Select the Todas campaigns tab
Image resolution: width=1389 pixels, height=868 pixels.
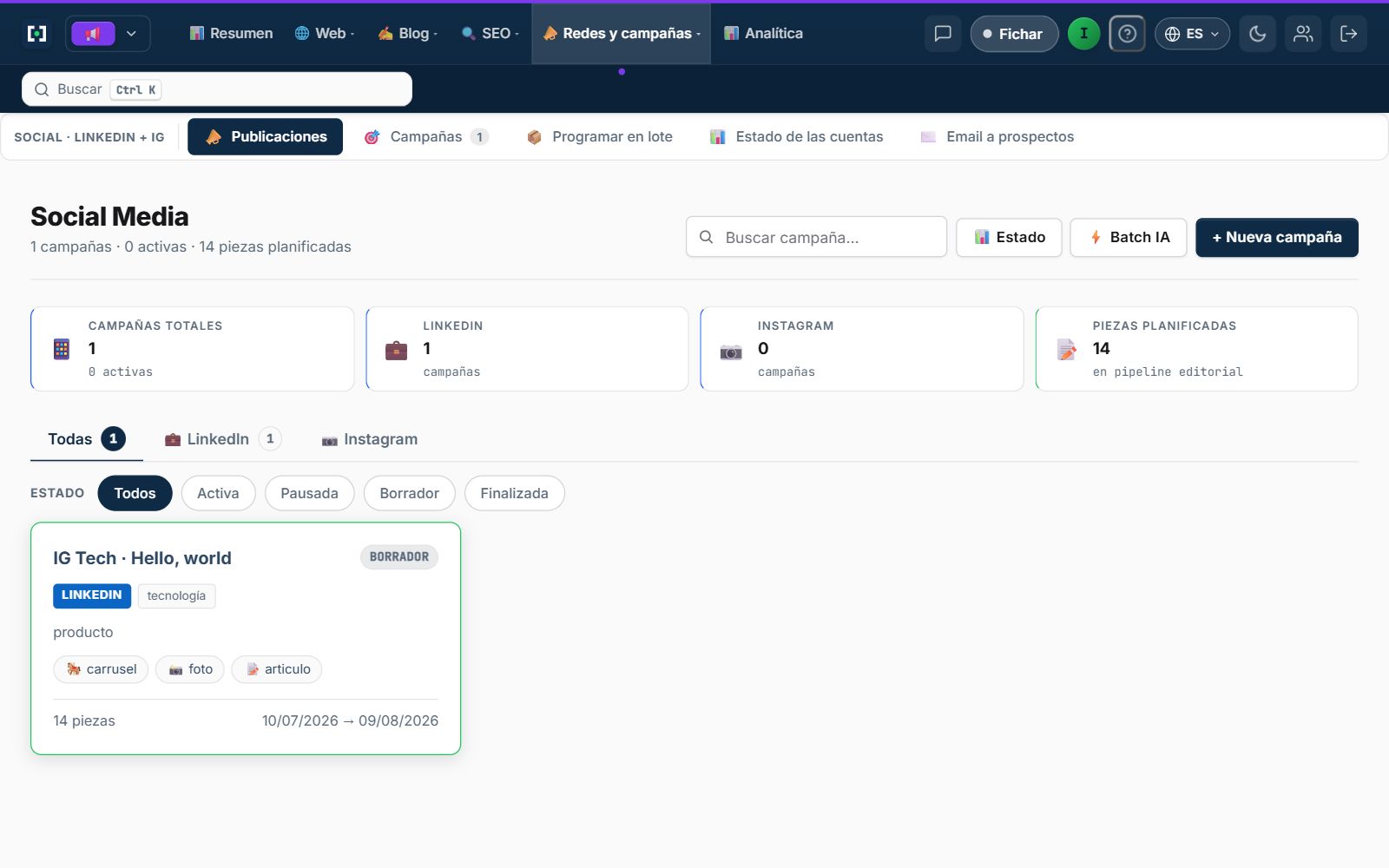(87, 439)
